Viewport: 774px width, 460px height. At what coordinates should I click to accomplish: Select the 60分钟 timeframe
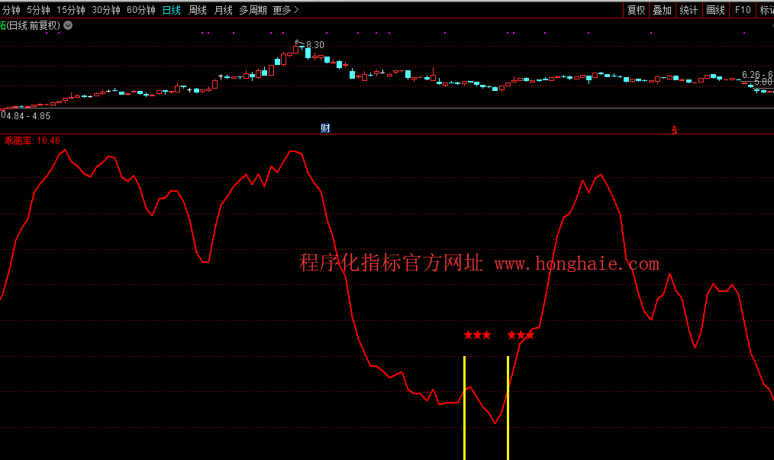click(x=141, y=10)
